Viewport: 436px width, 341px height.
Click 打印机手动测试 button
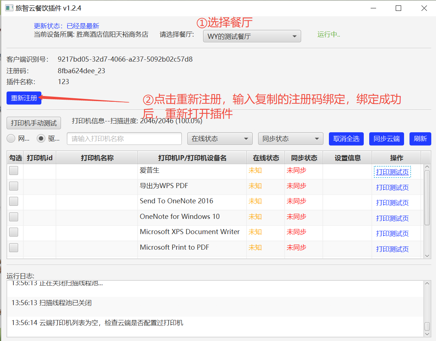[x=34, y=123]
